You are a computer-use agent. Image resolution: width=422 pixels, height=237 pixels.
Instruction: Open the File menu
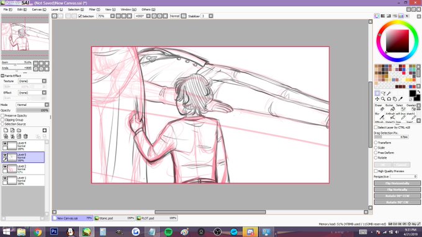pyautogui.click(x=7, y=9)
